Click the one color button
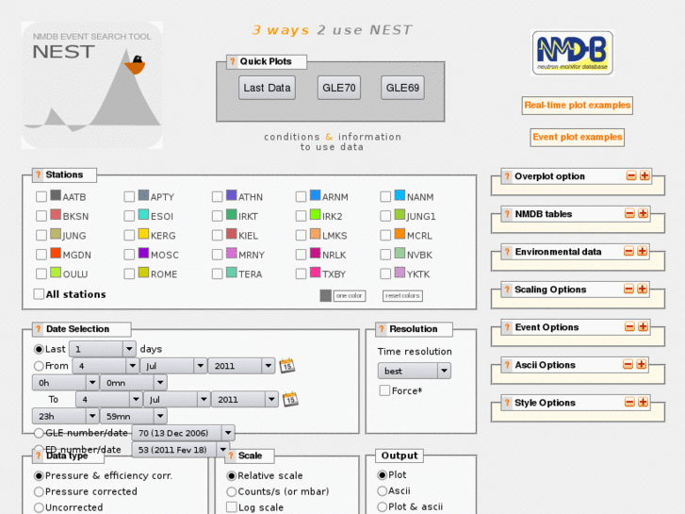685x514 pixels. (x=350, y=296)
